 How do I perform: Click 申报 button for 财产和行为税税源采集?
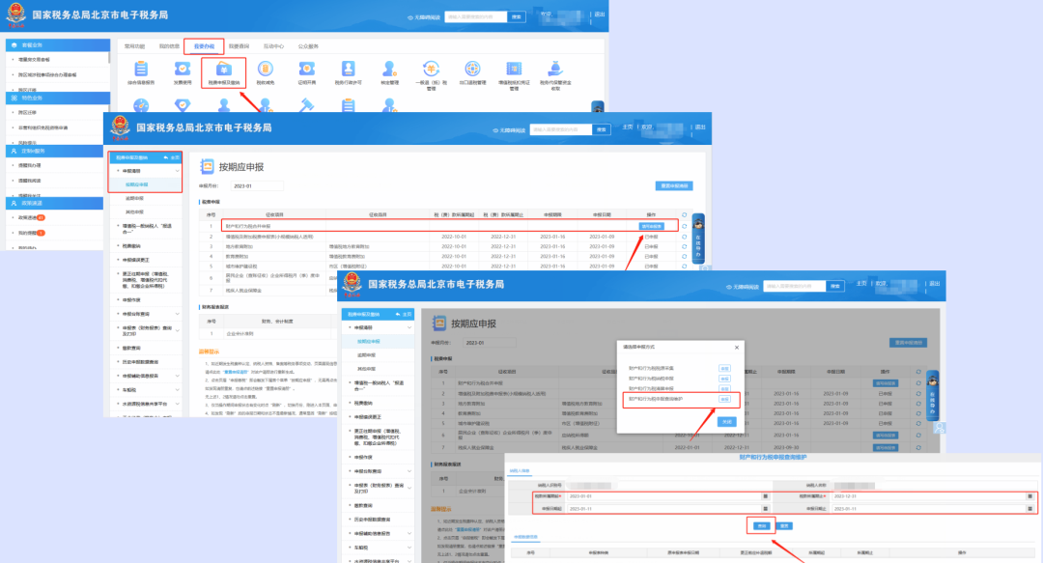point(724,369)
